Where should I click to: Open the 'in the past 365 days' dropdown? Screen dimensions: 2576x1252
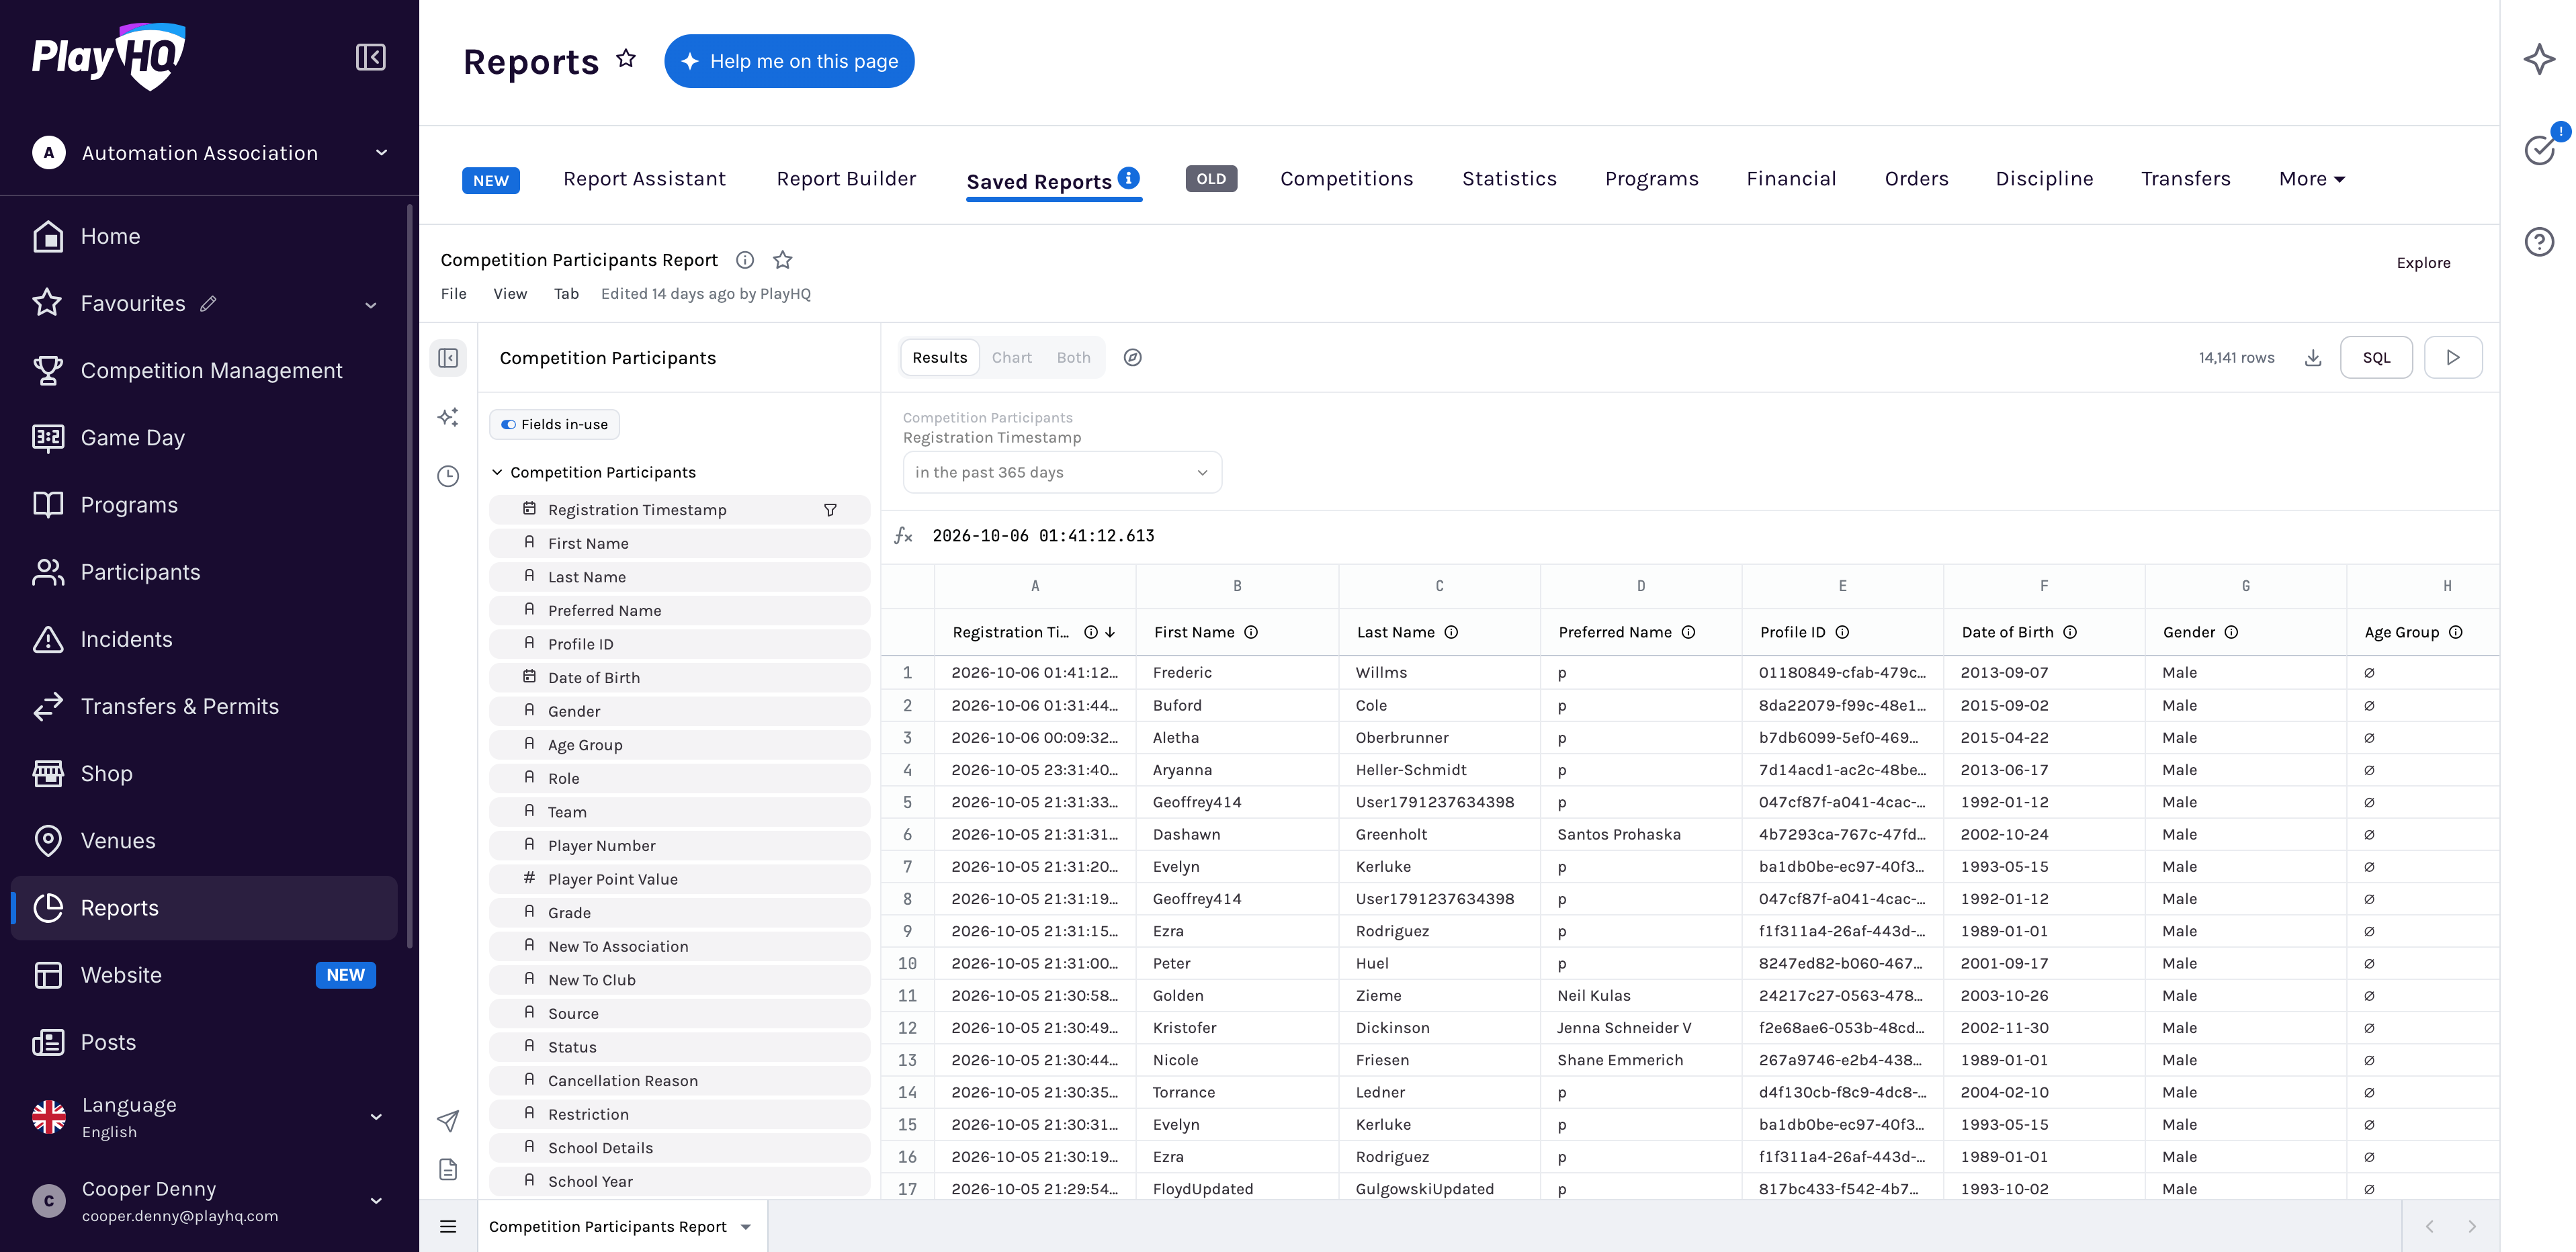1062,472
